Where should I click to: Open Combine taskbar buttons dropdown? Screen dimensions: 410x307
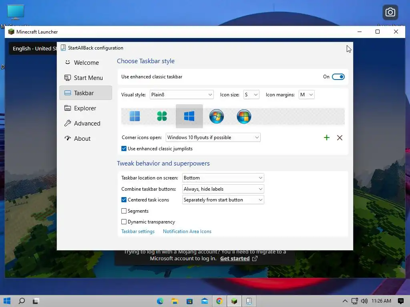coord(223,189)
